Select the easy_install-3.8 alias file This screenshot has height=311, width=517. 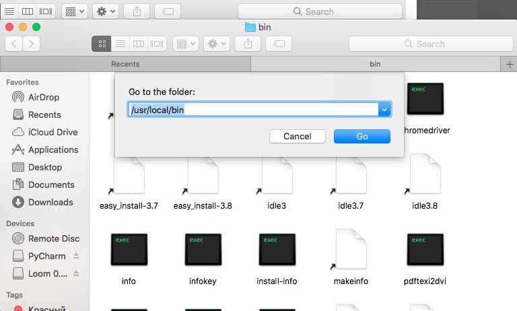point(203,175)
